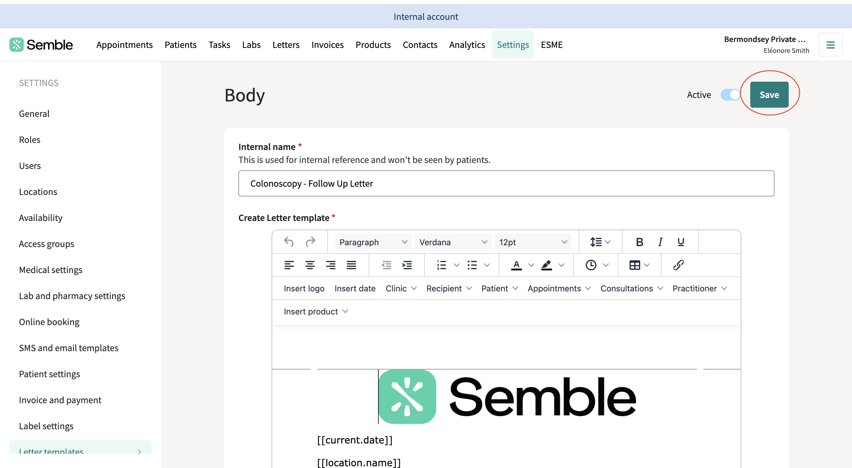Open the Invoices tab
The height and width of the screenshot is (468, 852).
tap(327, 45)
